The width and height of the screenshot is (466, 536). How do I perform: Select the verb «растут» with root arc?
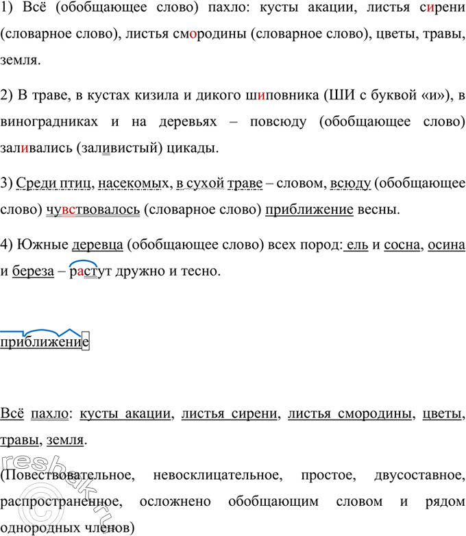[x=90, y=270]
